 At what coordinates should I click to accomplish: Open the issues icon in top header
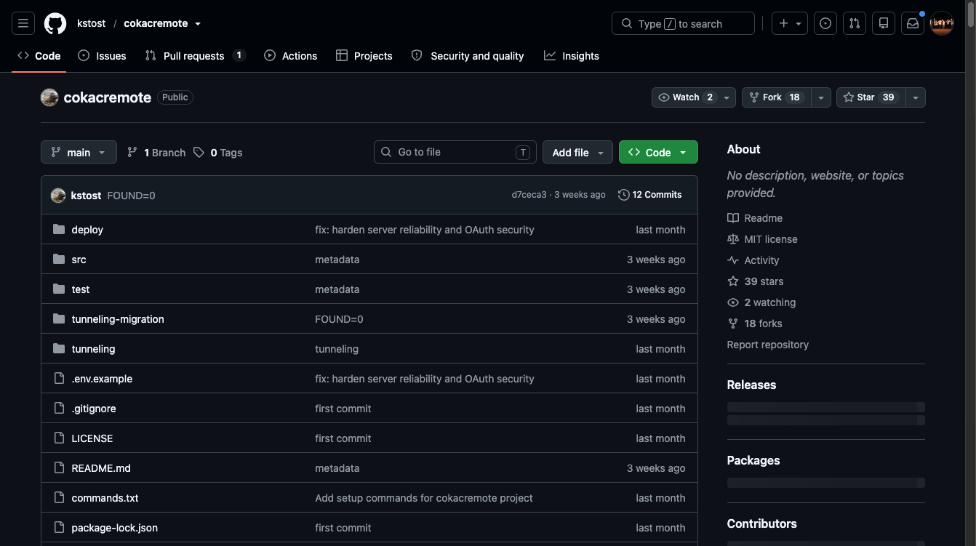tap(825, 23)
